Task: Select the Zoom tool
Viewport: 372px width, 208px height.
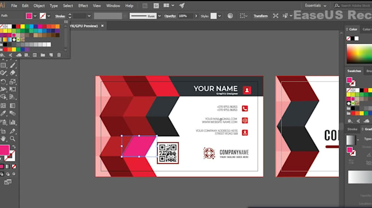Action: click(13, 138)
